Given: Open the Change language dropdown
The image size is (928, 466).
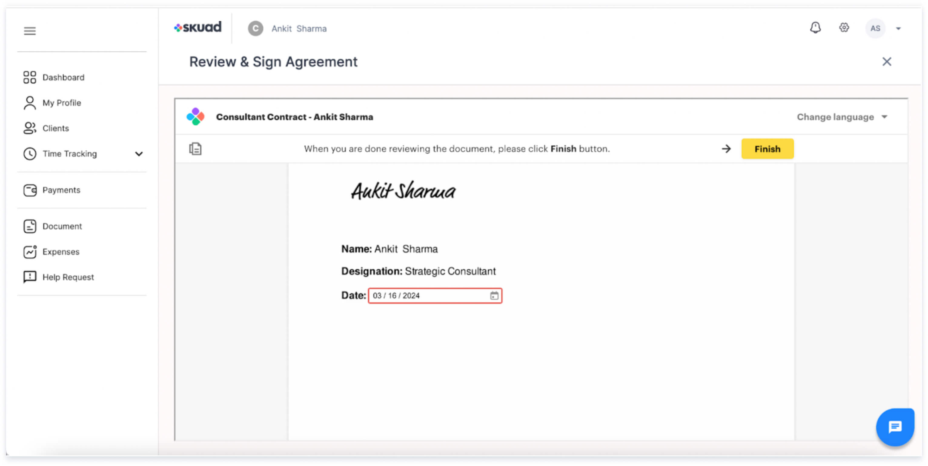Looking at the screenshot, I should click(x=842, y=117).
